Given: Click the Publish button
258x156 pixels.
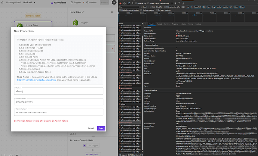Looking at the screenshot, I should click(x=104, y=3).
